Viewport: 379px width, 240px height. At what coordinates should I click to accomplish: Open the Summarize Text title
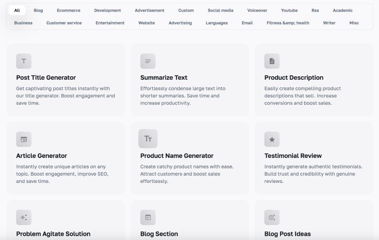164,77
